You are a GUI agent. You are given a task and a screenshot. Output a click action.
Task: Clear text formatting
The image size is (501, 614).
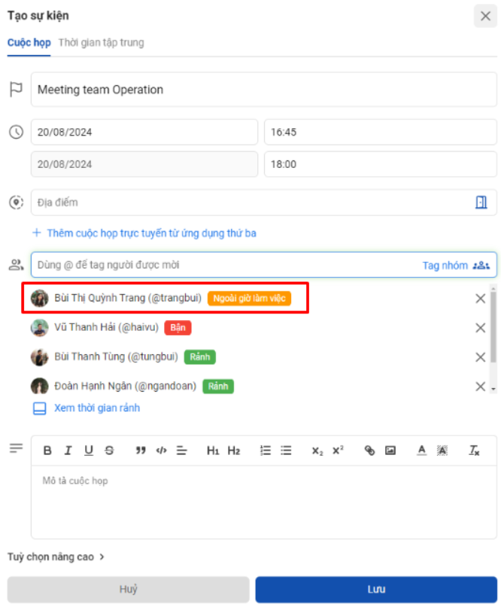[474, 451]
